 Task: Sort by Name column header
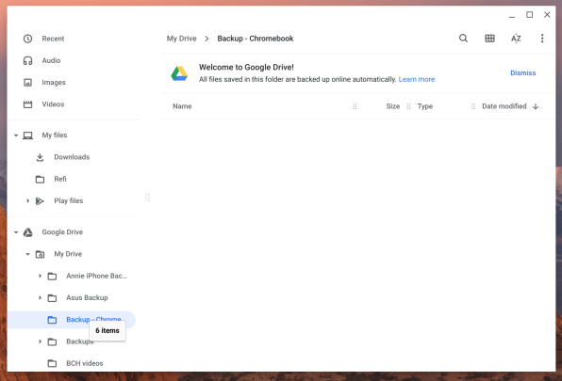(182, 106)
